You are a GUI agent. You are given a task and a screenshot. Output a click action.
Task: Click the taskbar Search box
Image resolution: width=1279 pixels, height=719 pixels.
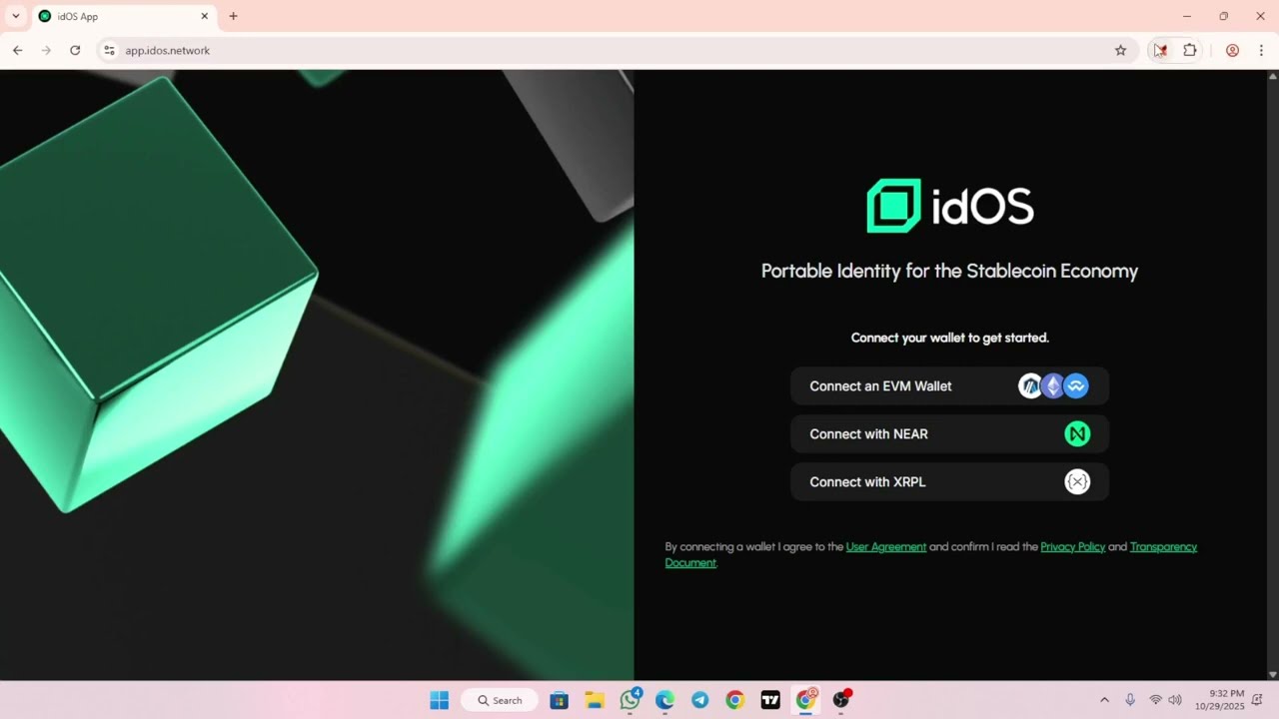click(499, 700)
